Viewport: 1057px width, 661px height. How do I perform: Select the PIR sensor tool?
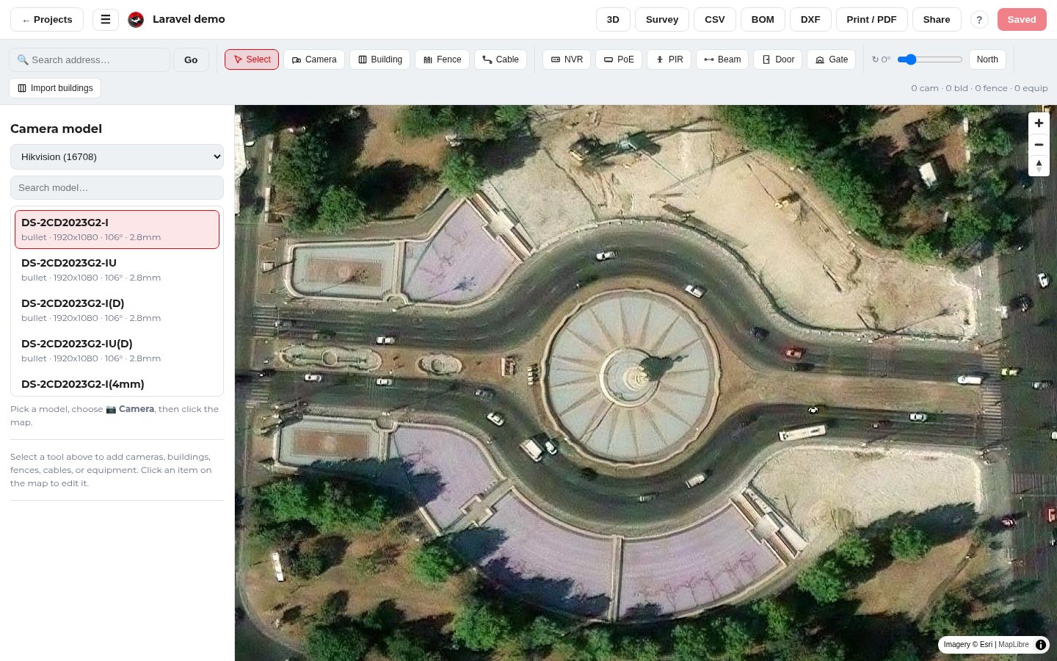tap(669, 59)
